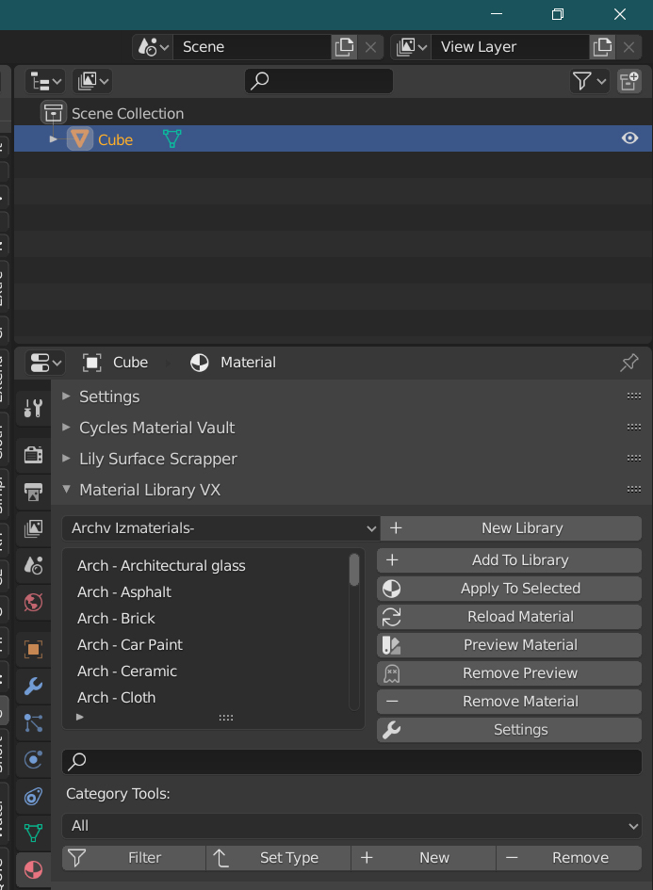Open the Render properties tab
Screen dimensions: 653x890
pyautogui.click(x=34, y=455)
